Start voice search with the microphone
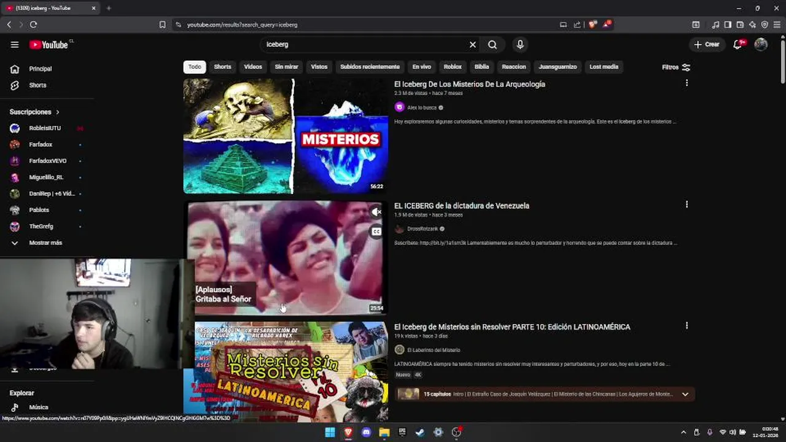 pyautogui.click(x=520, y=44)
